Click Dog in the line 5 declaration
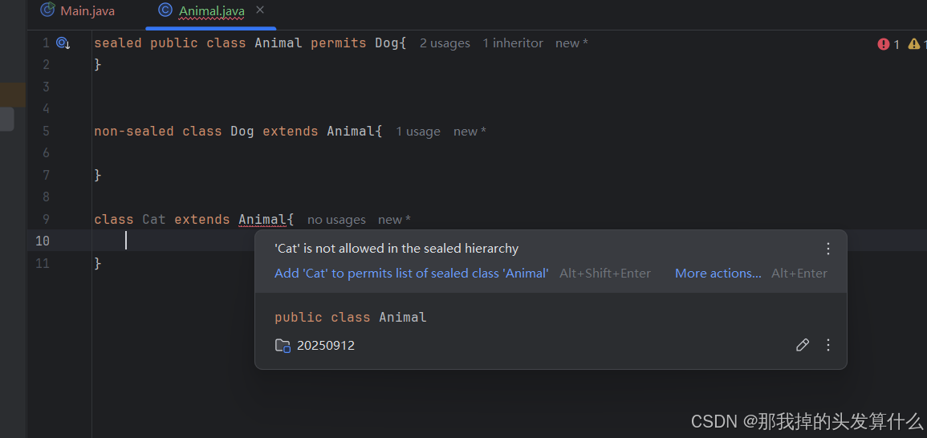Viewport: 927px width, 438px height. pos(242,132)
